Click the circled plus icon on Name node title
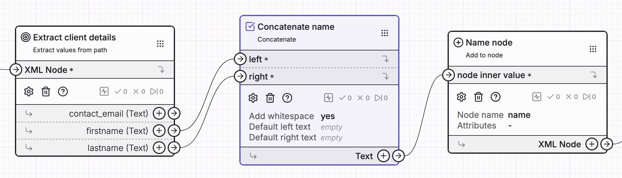The width and height of the screenshot is (622, 178). point(458,43)
